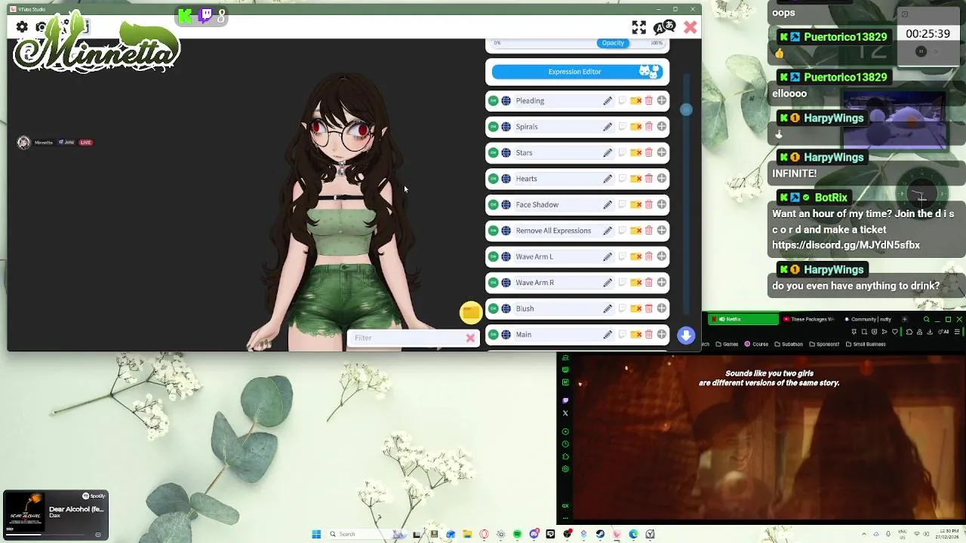Edit the Blush hotkey name with pencil
The width and height of the screenshot is (966, 543).
(608, 308)
